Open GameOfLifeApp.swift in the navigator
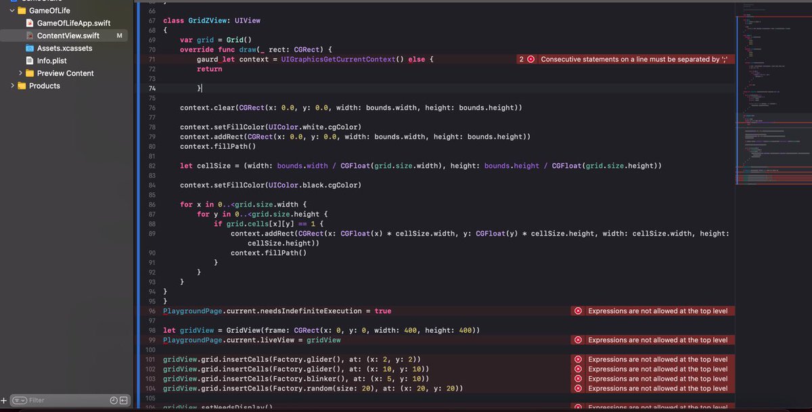 pos(74,23)
